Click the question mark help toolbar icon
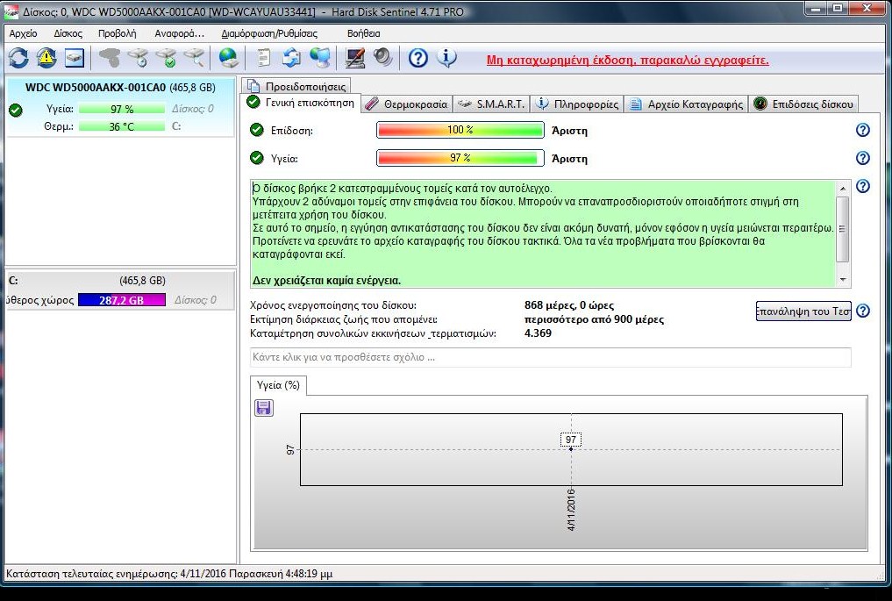892x601 pixels. [418, 58]
